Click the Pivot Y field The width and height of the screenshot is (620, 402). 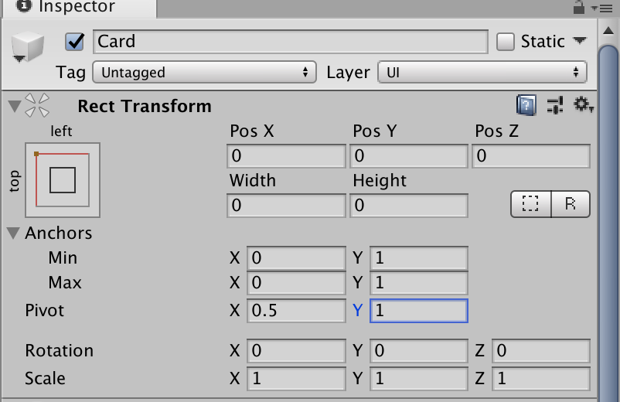click(x=419, y=311)
